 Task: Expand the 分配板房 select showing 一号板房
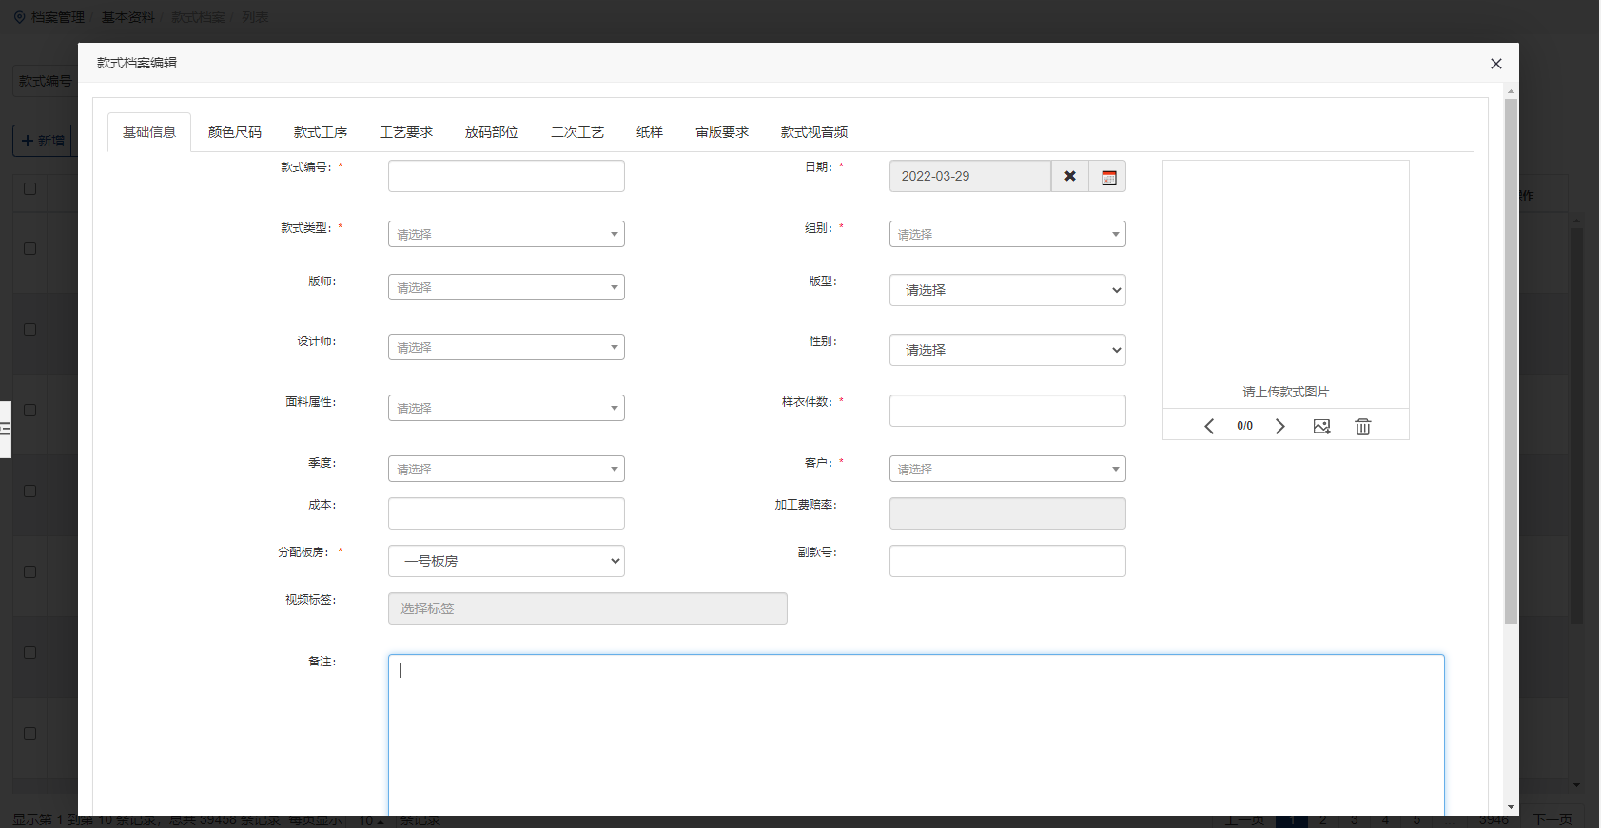(x=506, y=561)
